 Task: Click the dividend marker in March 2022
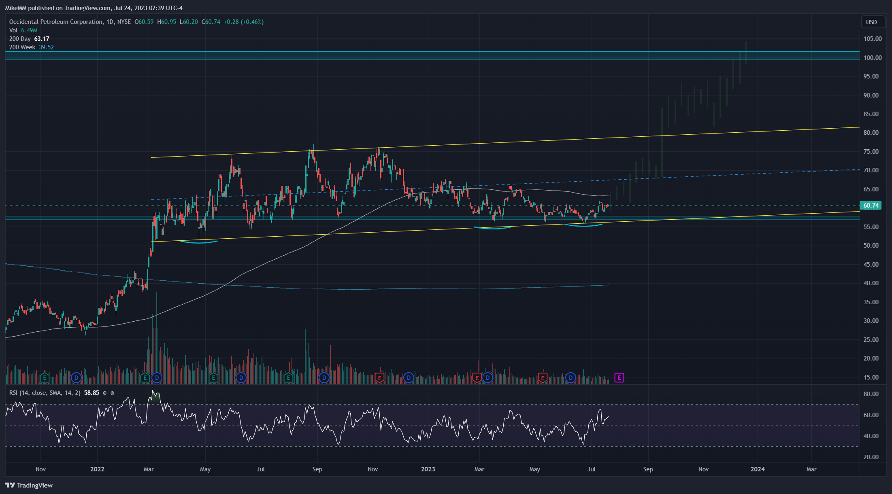pyautogui.click(x=157, y=378)
